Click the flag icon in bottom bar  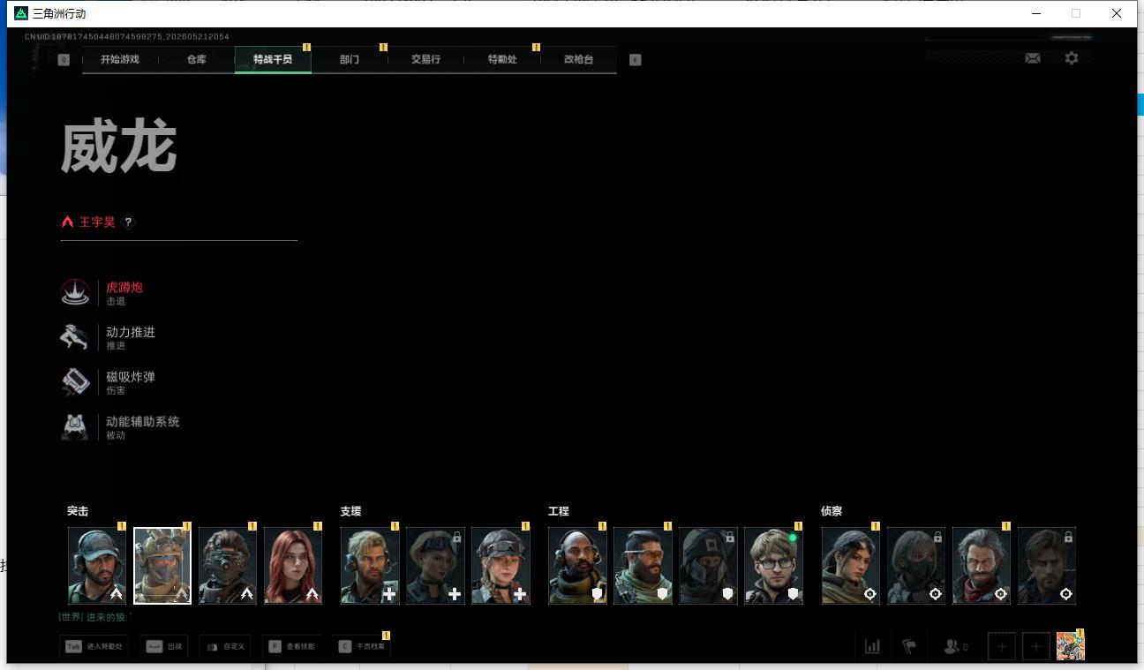click(x=909, y=646)
